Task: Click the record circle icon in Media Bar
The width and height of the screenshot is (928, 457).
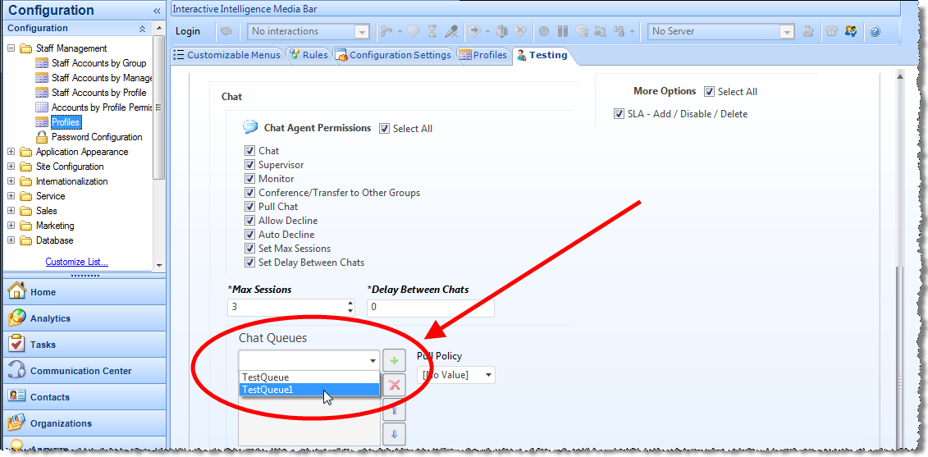Action: (x=544, y=32)
